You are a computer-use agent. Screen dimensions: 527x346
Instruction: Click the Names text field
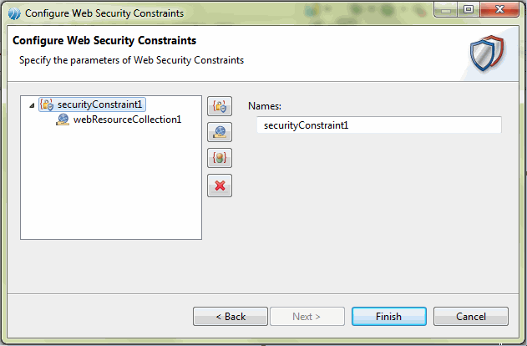378,125
